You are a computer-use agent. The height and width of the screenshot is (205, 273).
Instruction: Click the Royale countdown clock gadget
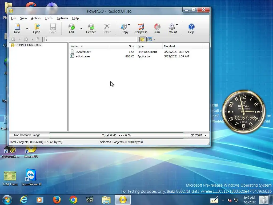(244, 112)
